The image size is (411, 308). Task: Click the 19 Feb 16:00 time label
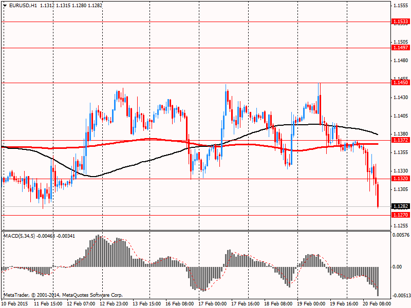click(x=344, y=304)
